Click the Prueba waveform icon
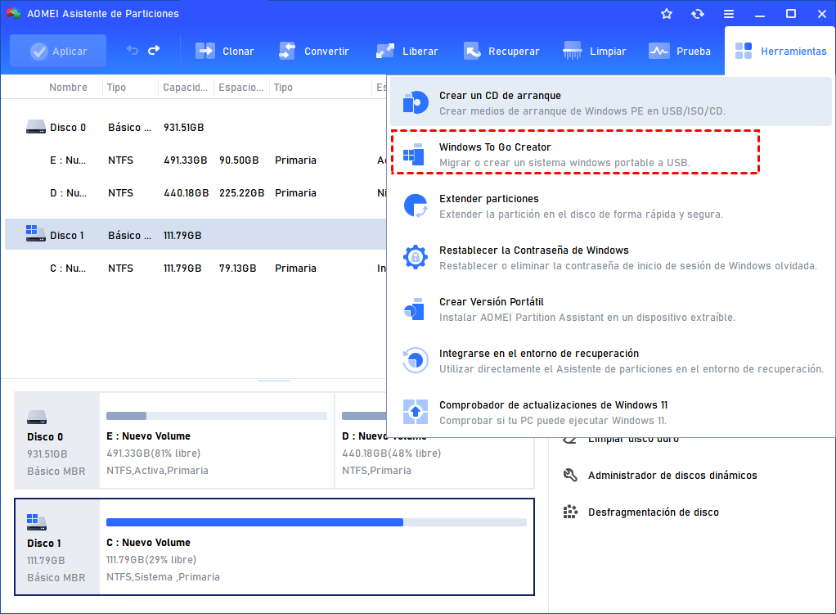Screen dimensions: 836x614 point(659,52)
